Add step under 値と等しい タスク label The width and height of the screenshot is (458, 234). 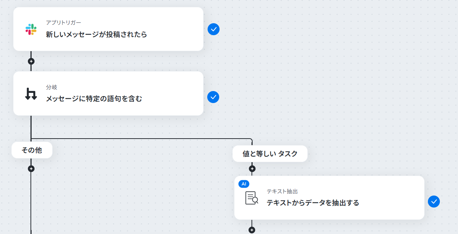click(x=252, y=169)
